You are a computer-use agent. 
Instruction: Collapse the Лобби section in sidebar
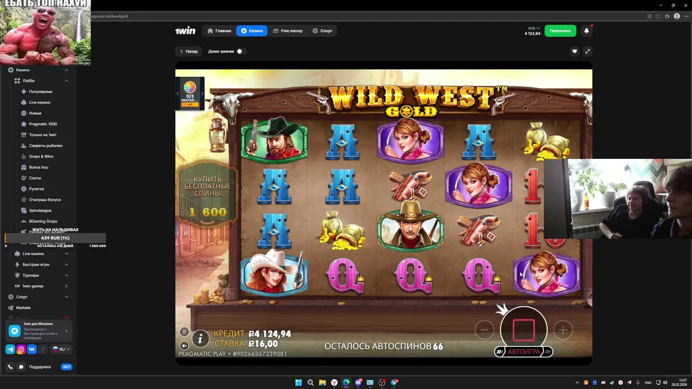66,81
